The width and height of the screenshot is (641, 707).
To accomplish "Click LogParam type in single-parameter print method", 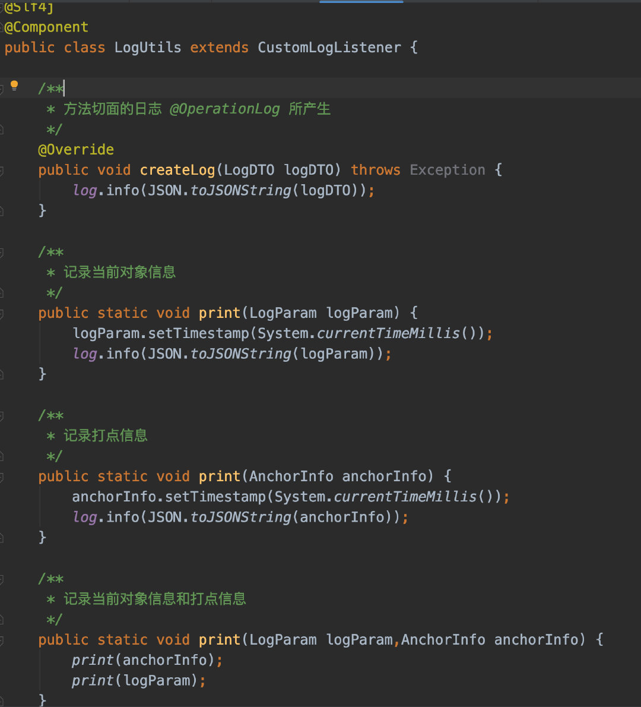I will point(283,313).
